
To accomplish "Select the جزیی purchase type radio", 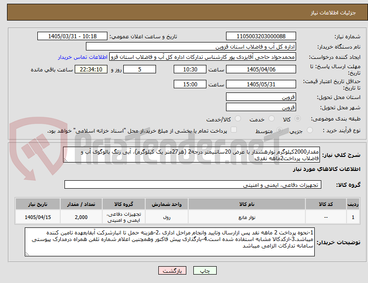I will [x=310, y=130].
